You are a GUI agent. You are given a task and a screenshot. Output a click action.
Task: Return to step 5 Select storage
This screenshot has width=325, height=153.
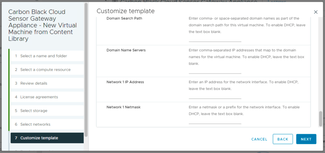point(34,111)
